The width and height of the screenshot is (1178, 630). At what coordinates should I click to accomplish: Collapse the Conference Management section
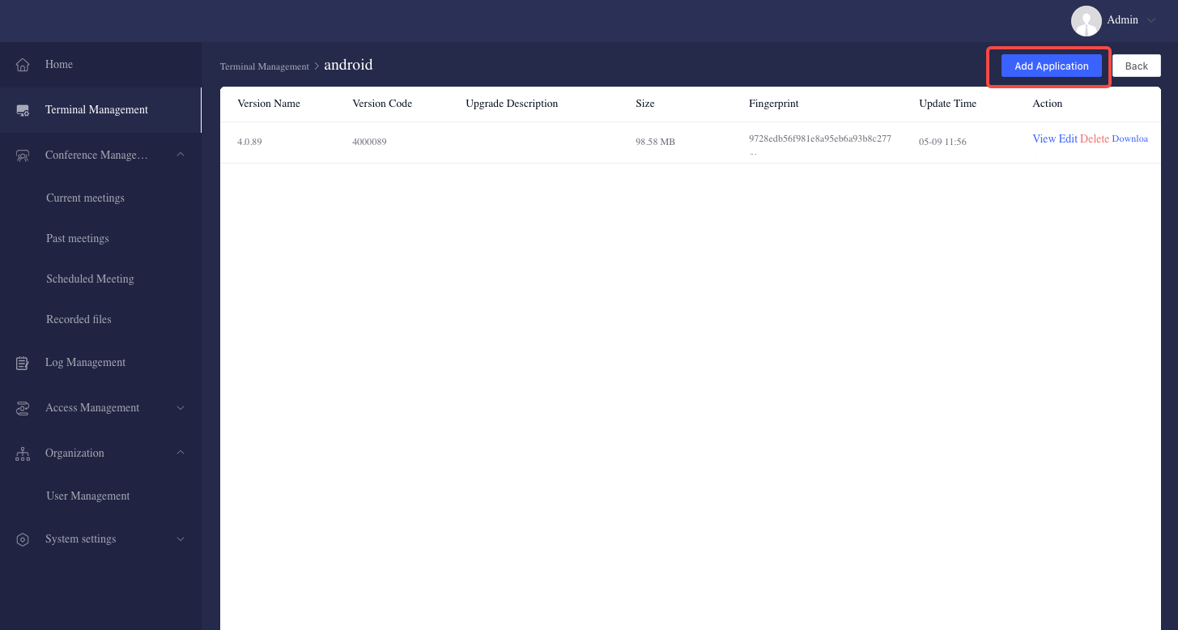click(180, 154)
